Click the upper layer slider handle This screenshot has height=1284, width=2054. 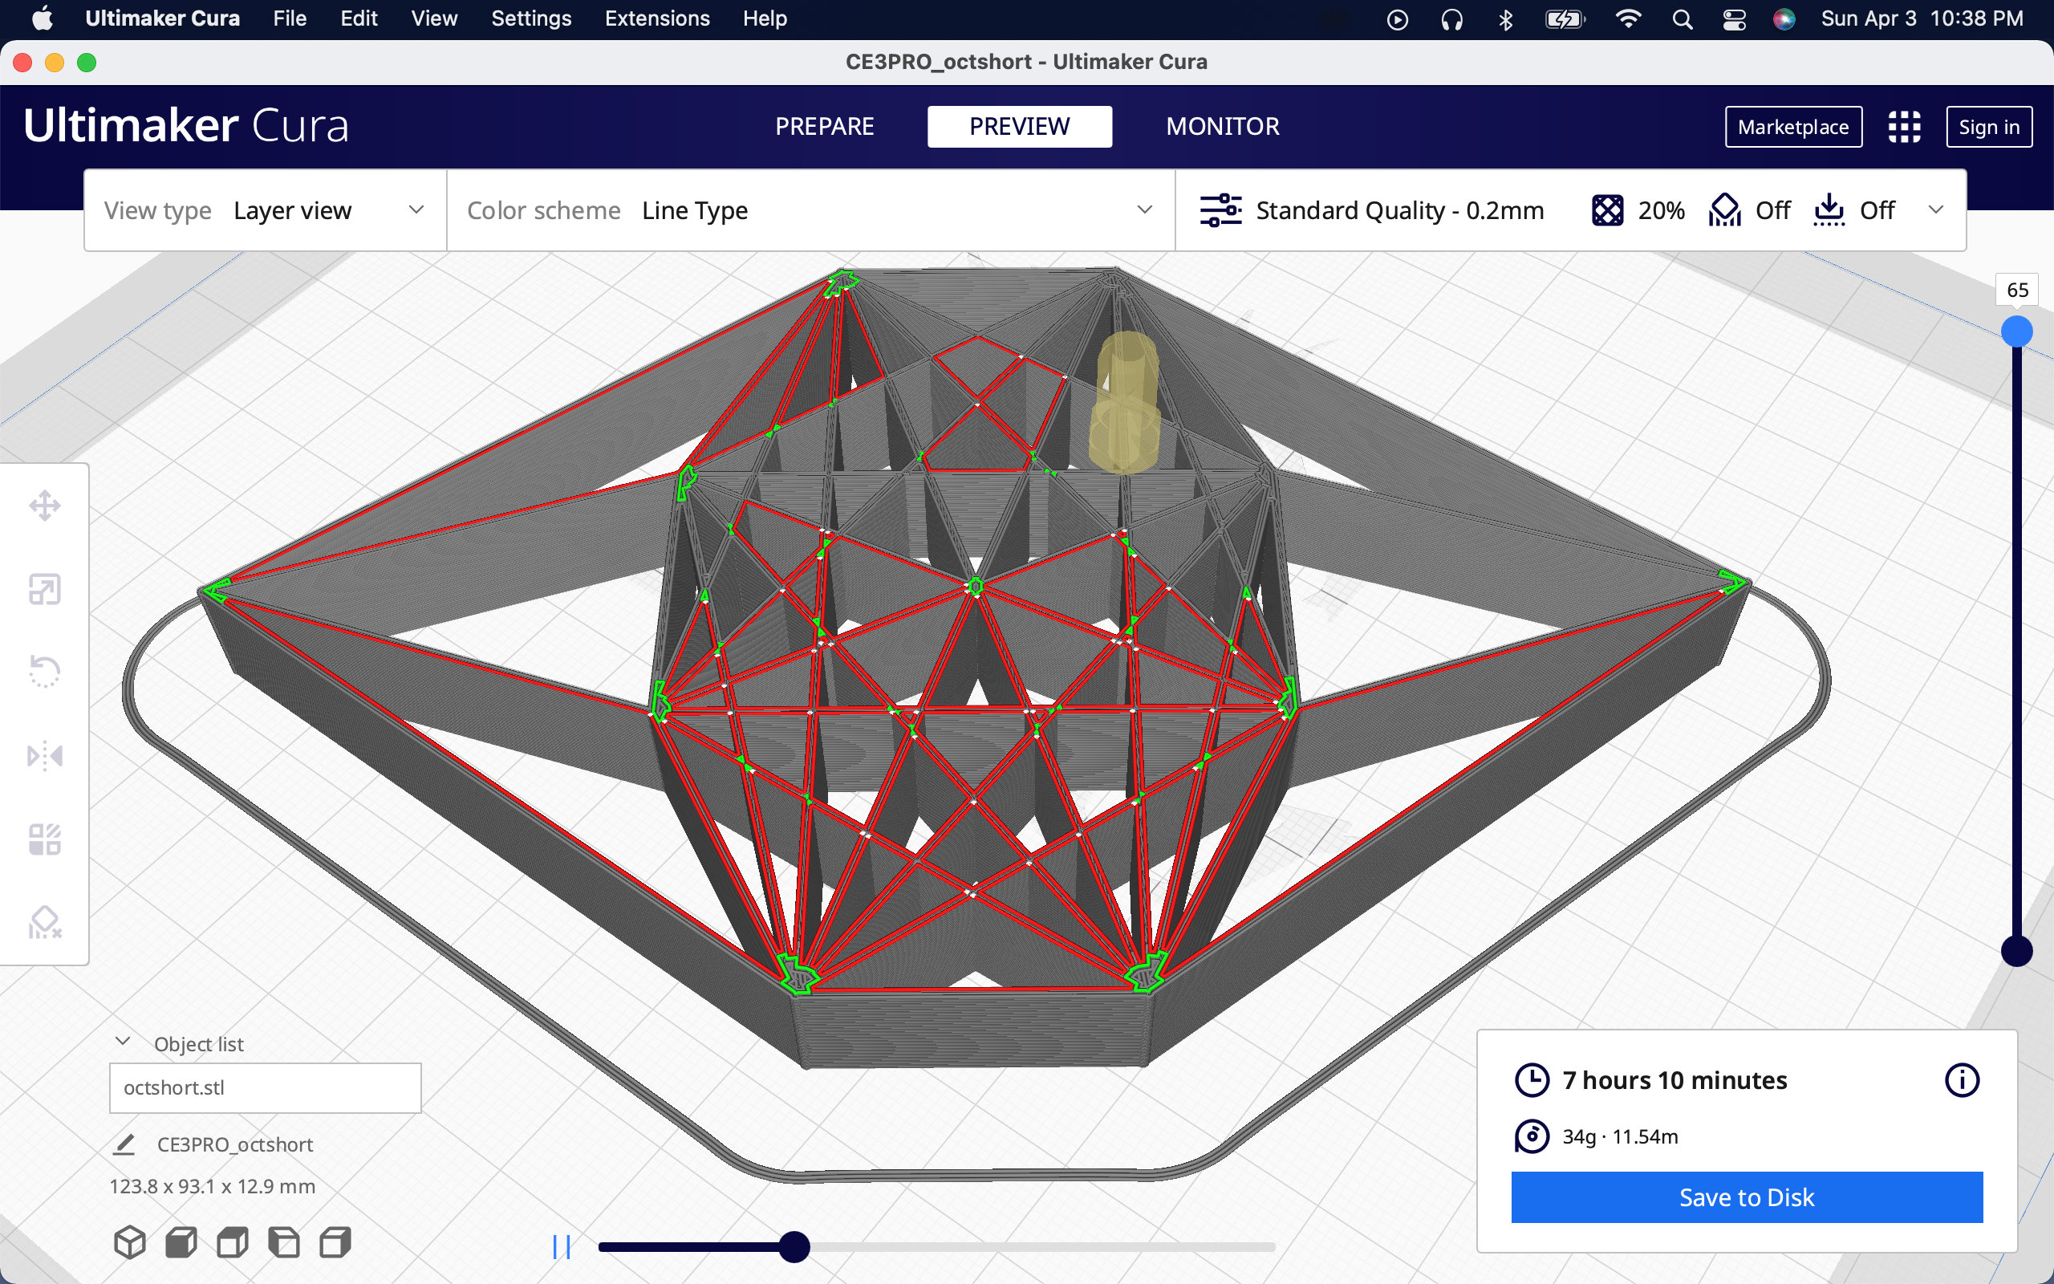click(2016, 331)
